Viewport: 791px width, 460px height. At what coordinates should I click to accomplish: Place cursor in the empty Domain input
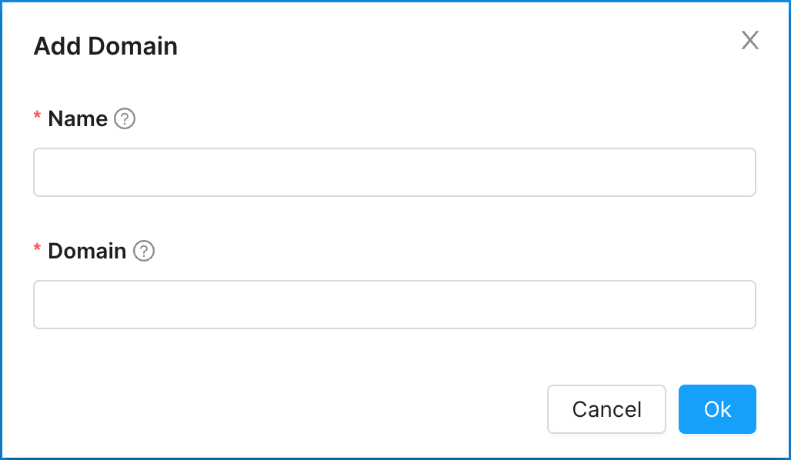tap(394, 305)
